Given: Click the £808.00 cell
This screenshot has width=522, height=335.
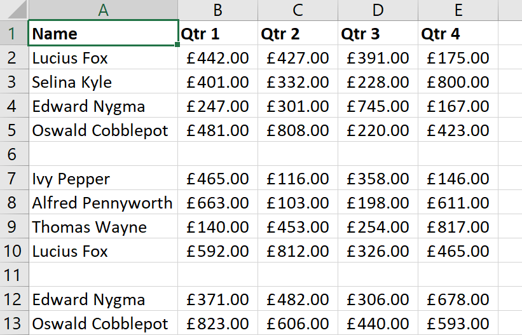Looking at the screenshot, I should tap(298, 130).
